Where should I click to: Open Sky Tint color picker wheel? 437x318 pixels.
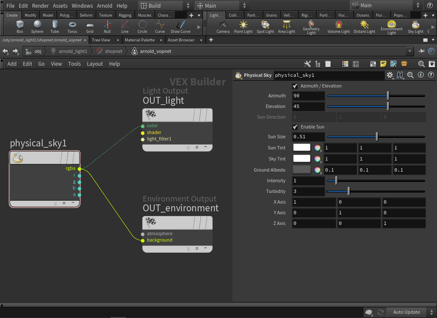click(x=317, y=159)
